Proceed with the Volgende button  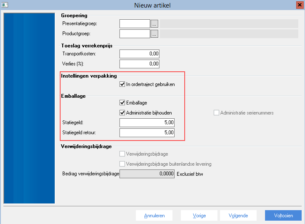(238, 216)
